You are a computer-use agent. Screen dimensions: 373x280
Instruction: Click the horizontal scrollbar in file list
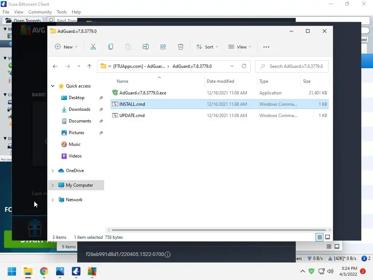219,230
